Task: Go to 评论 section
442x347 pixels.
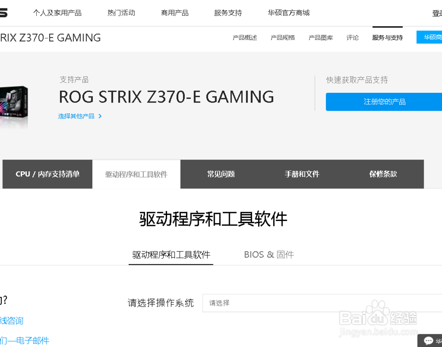Action: tap(352, 38)
